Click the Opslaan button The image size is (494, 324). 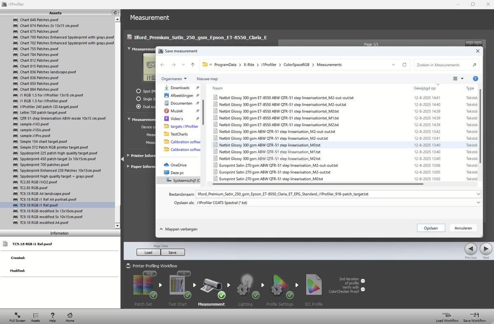pos(431,228)
